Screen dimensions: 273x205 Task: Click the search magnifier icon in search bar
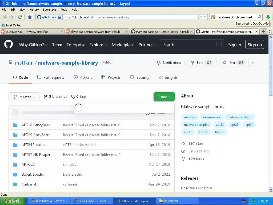pos(259,17)
